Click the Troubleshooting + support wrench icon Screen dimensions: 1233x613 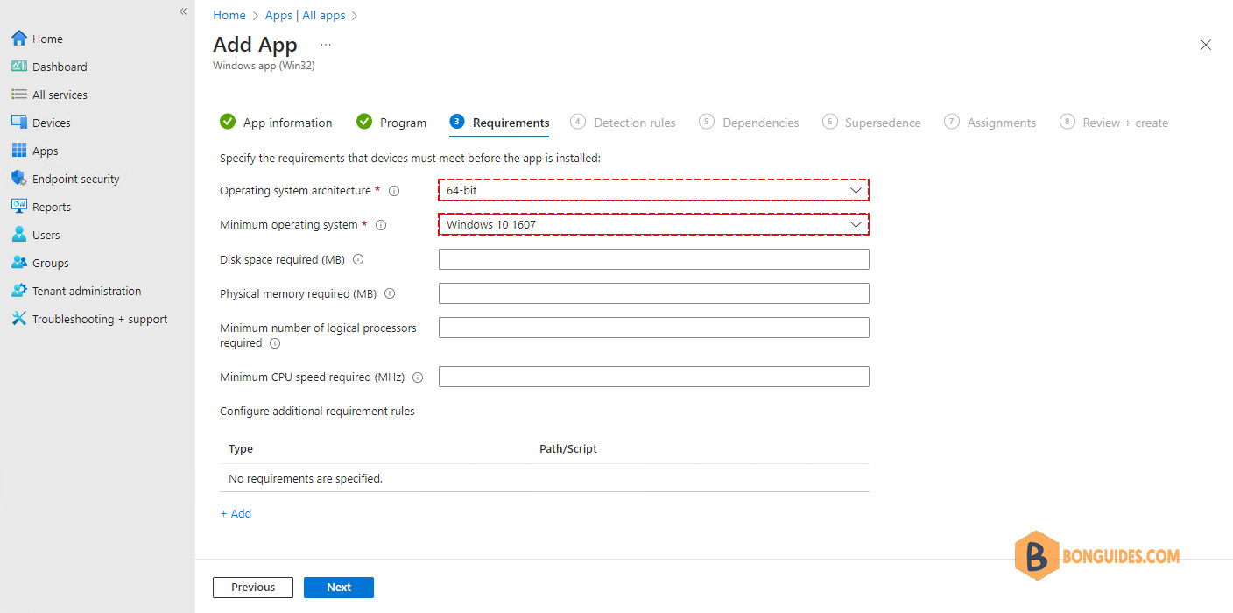(19, 319)
